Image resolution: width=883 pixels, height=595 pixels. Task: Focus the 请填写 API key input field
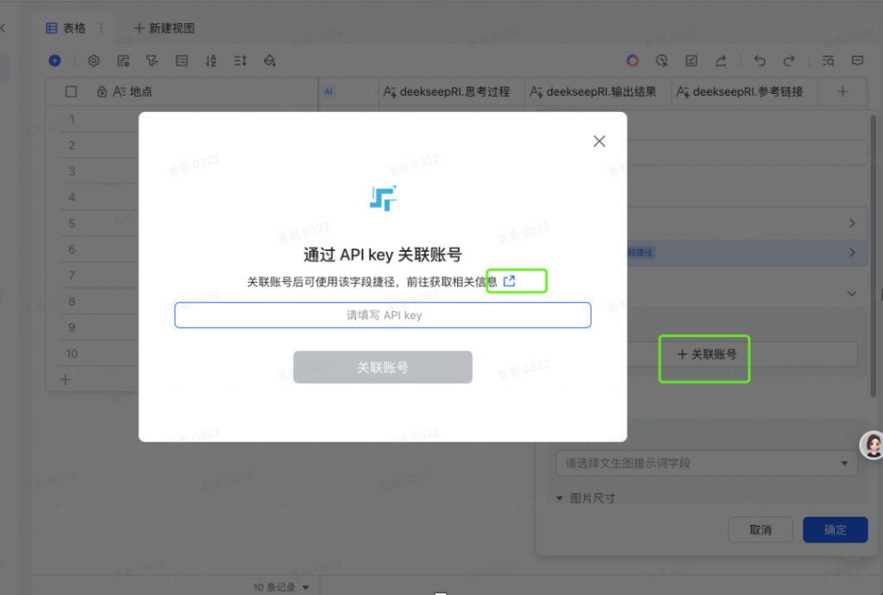(383, 316)
